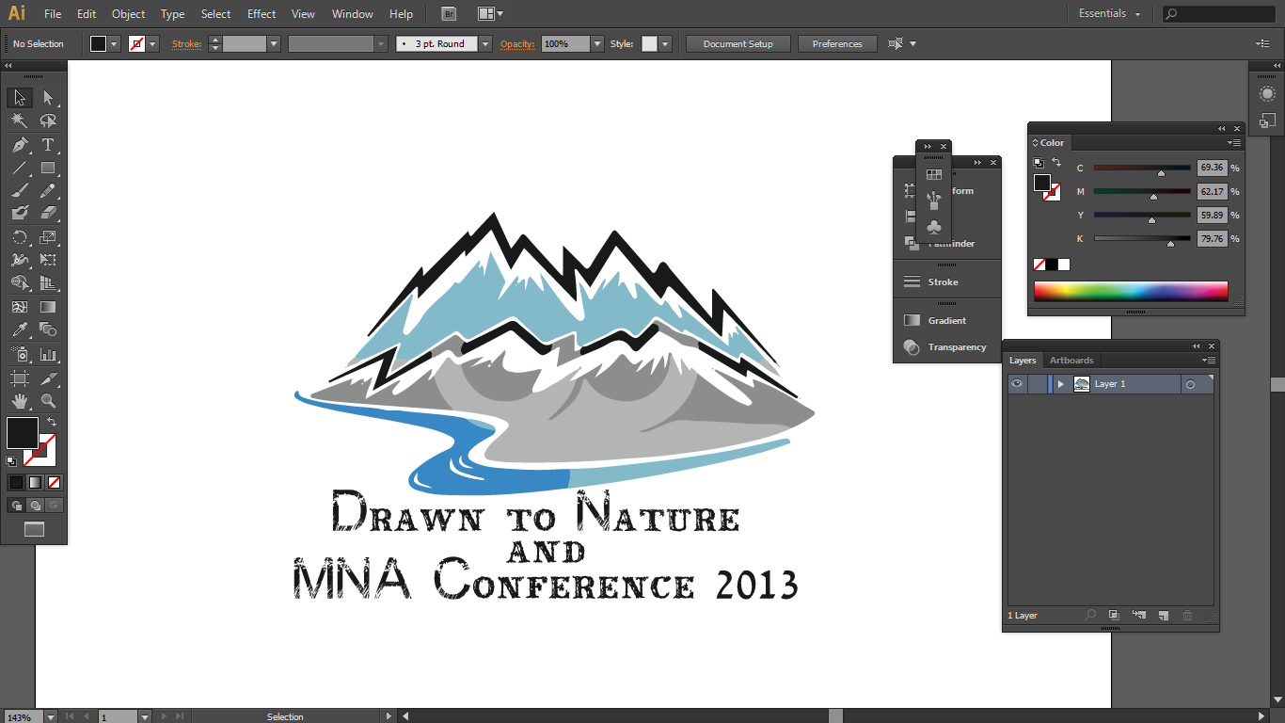This screenshot has height=723, width=1285.
Task: Click the CMYK color spectrum bar
Action: click(x=1130, y=291)
